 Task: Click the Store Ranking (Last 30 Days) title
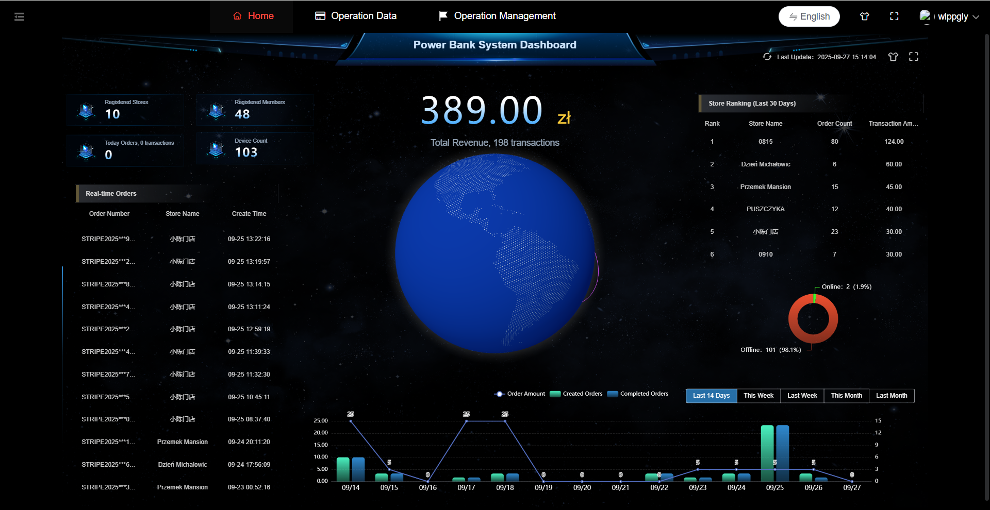click(x=752, y=104)
